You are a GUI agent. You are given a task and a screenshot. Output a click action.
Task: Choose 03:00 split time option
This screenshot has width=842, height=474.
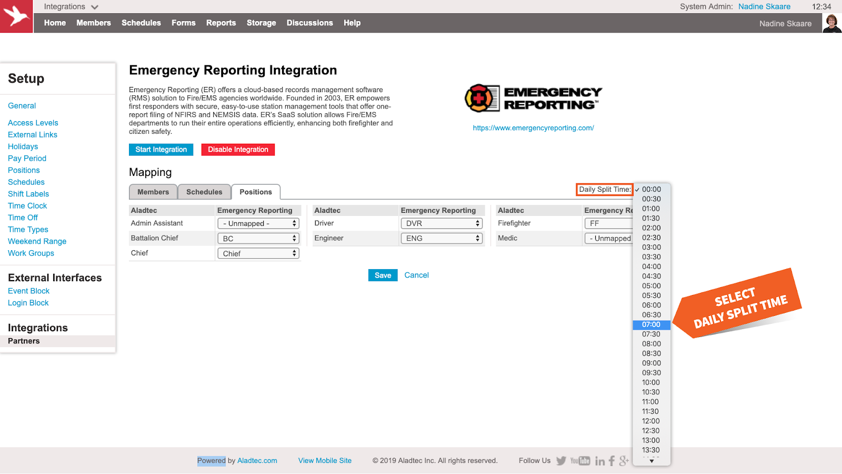(651, 248)
